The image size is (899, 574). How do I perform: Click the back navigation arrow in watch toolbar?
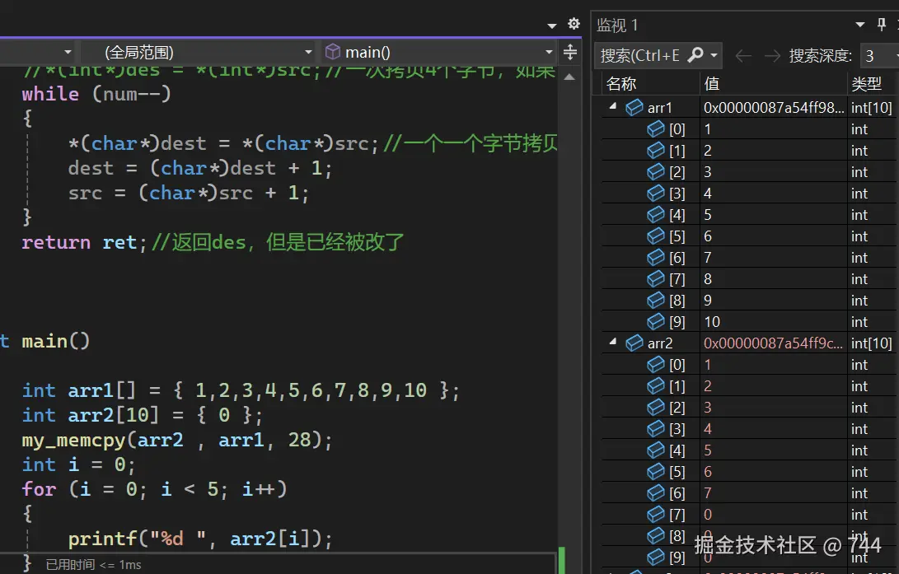pos(742,55)
